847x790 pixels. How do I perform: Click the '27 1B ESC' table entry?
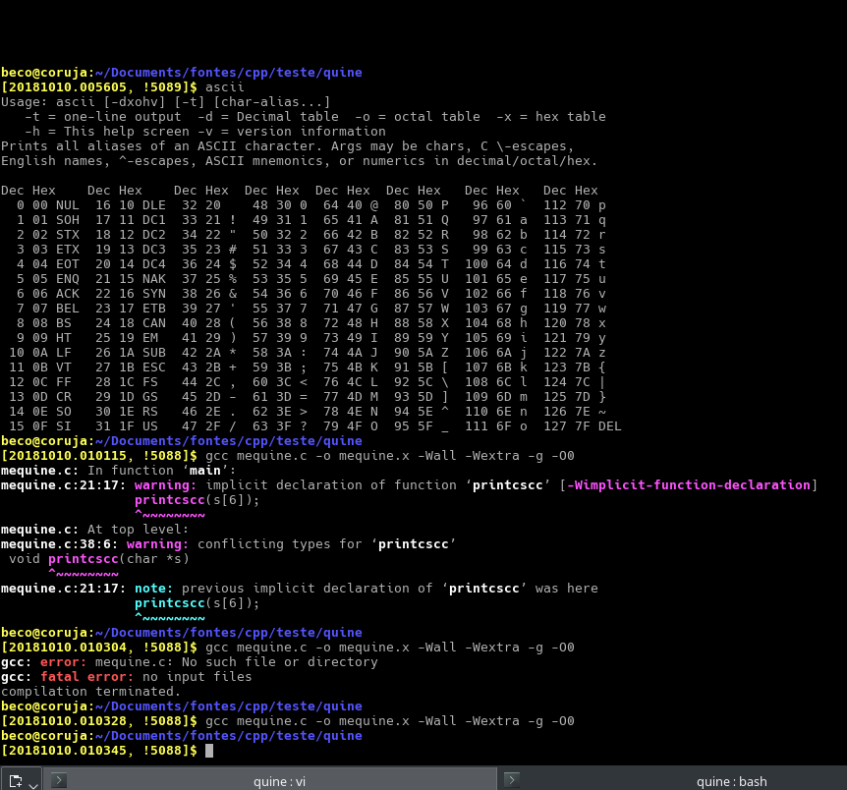(130, 367)
